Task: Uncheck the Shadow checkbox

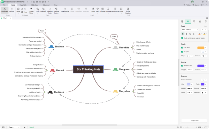Action: point(182,52)
